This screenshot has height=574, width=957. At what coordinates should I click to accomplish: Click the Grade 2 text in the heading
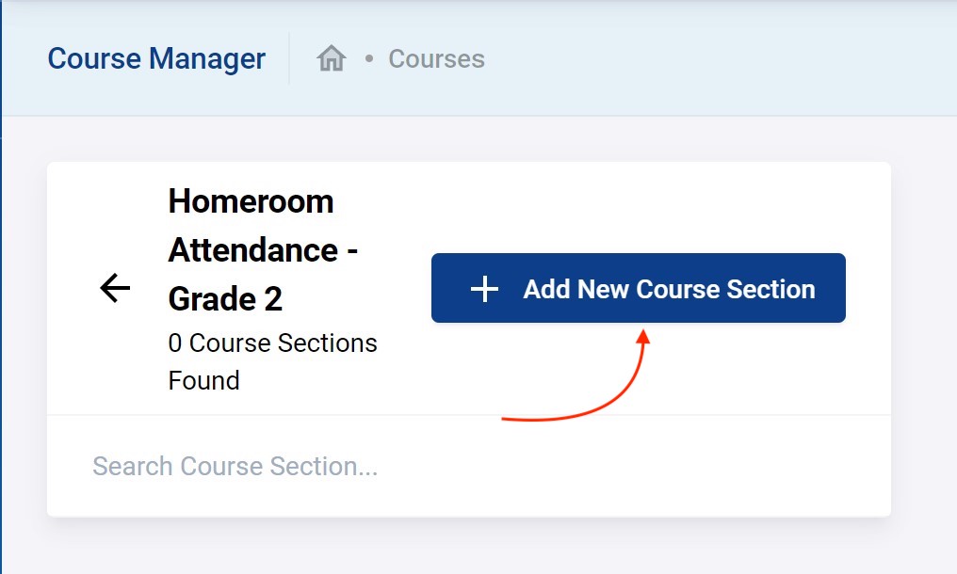click(x=225, y=299)
